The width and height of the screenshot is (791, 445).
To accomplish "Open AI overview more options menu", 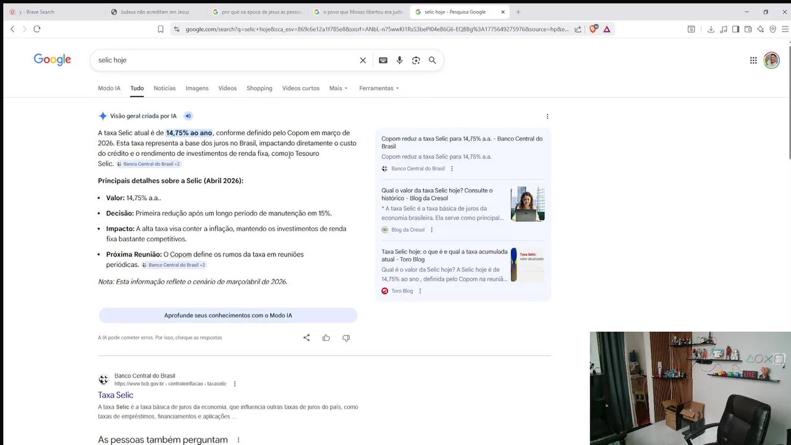I will point(547,116).
